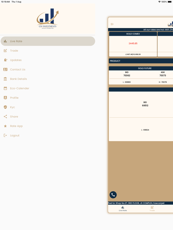Screen dimensions: 173x230
Task: Click the Eco-Calender calendar icon
Action: 5,88
